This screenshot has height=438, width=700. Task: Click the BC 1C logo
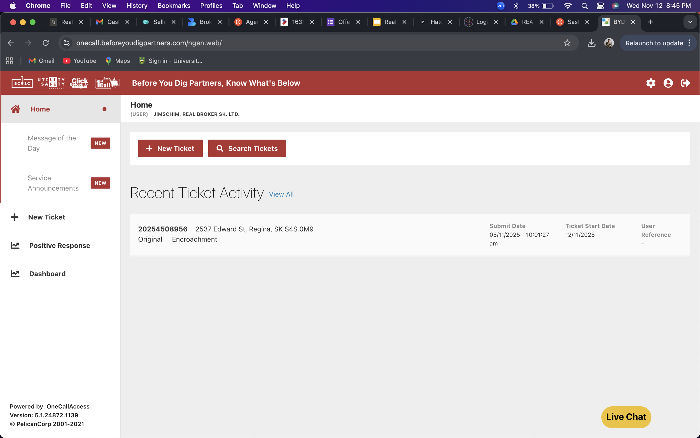pos(22,83)
